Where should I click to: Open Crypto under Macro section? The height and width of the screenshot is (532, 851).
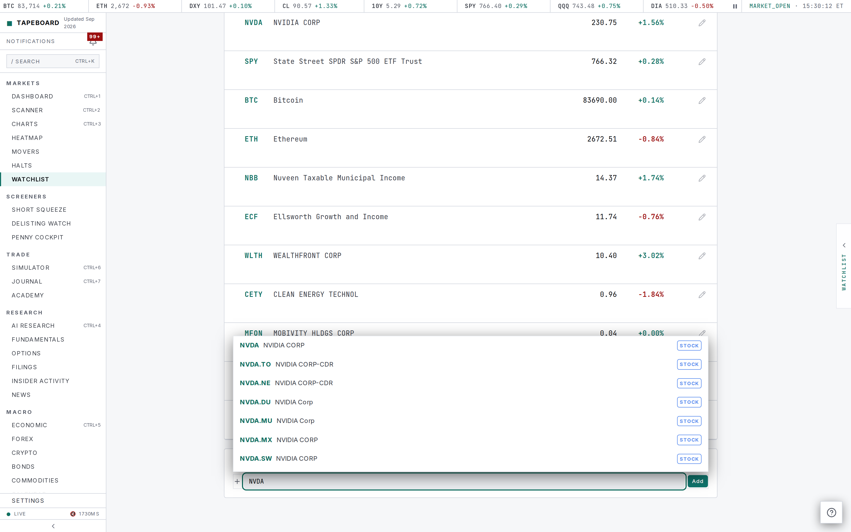point(53,453)
